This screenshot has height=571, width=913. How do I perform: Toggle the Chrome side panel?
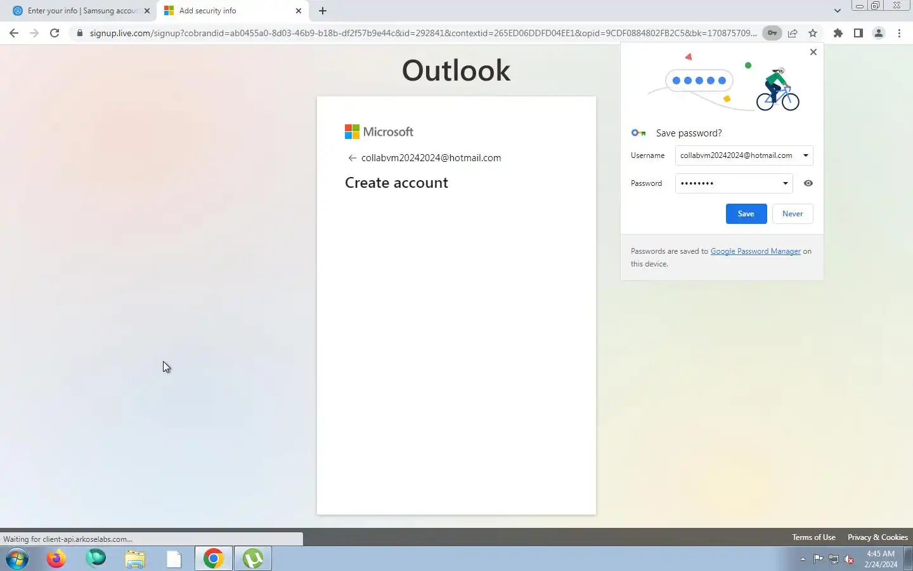click(858, 33)
